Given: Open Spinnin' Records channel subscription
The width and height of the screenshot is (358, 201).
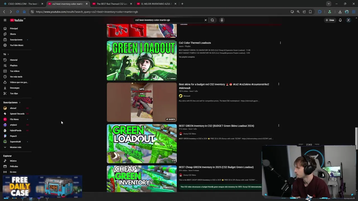Looking at the screenshot, I should click(17, 114).
